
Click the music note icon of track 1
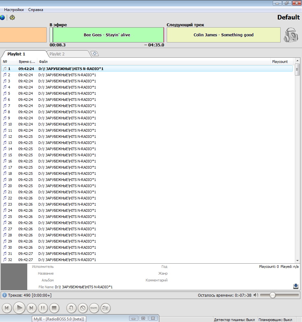[5, 69]
